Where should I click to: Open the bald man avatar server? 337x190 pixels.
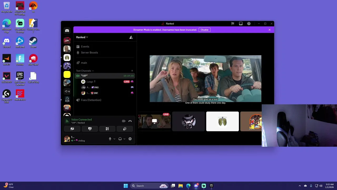(x=67, y=49)
